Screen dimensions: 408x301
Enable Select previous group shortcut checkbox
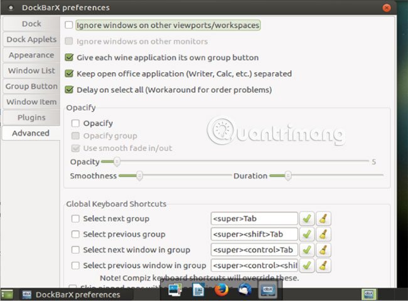75,234
